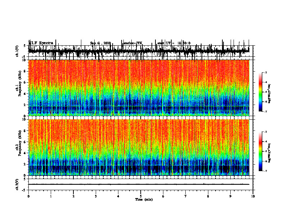Click the log(PSD) label beside ch.2 colorbar

tap(270, 153)
